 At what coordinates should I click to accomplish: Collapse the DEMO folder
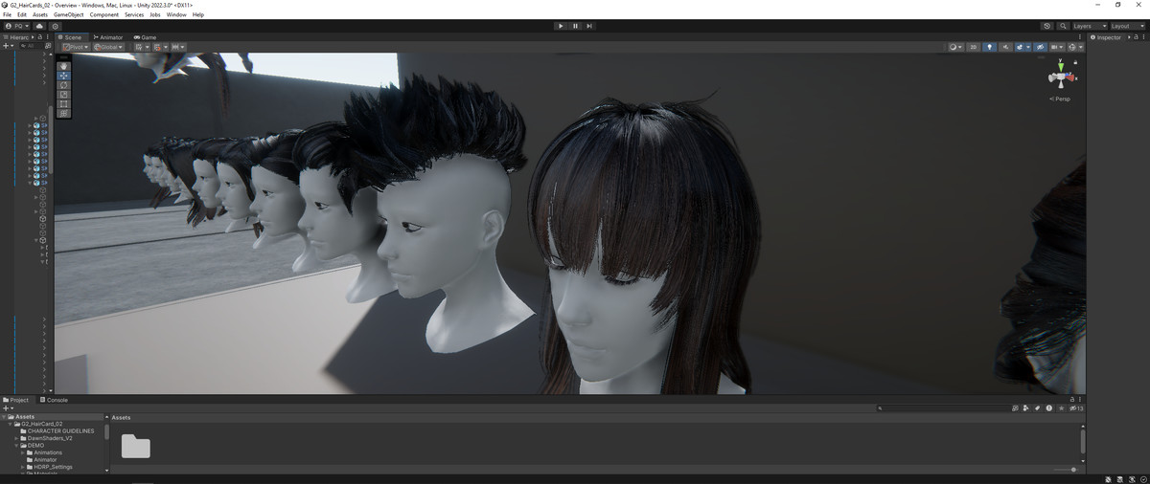coord(17,445)
